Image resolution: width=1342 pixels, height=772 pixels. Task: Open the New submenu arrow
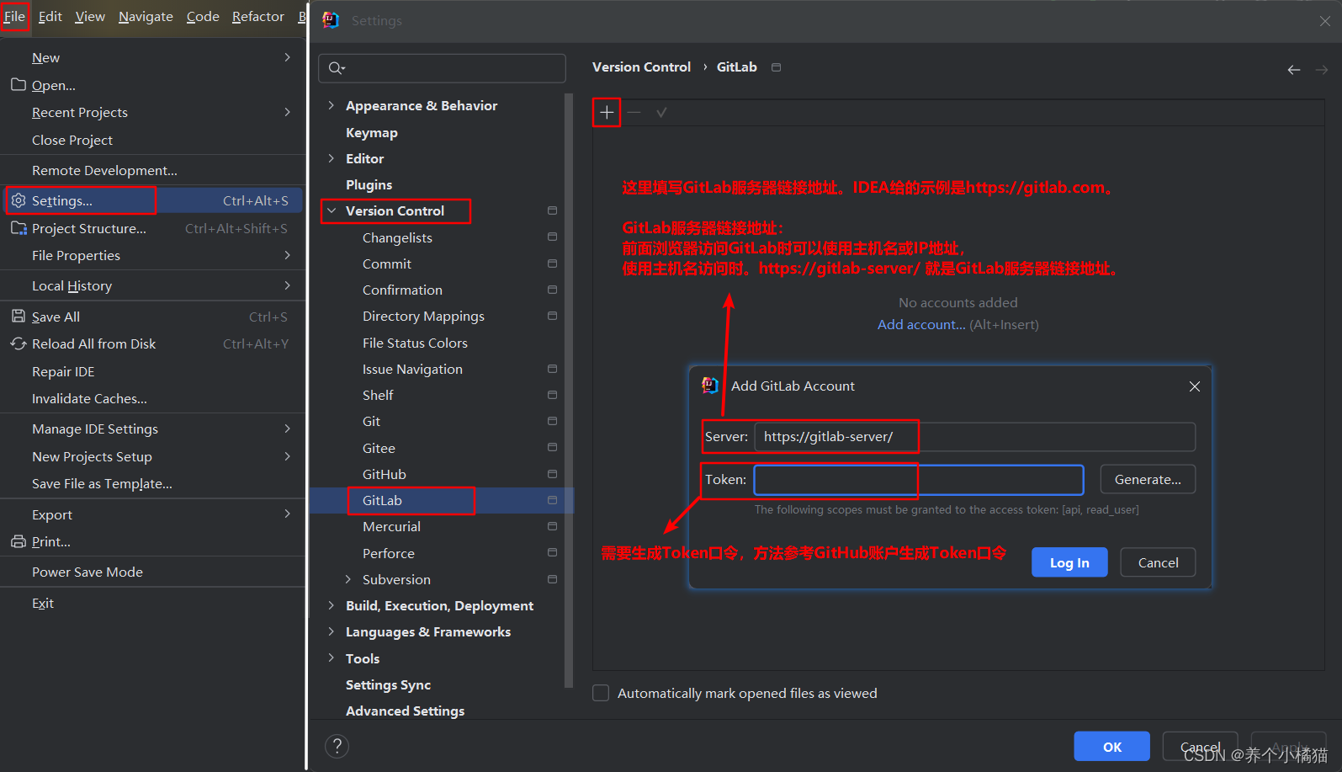point(288,57)
